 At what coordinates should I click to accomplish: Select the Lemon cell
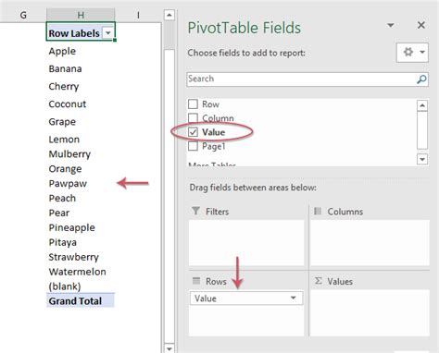pyautogui.click(x=81, y=139)
